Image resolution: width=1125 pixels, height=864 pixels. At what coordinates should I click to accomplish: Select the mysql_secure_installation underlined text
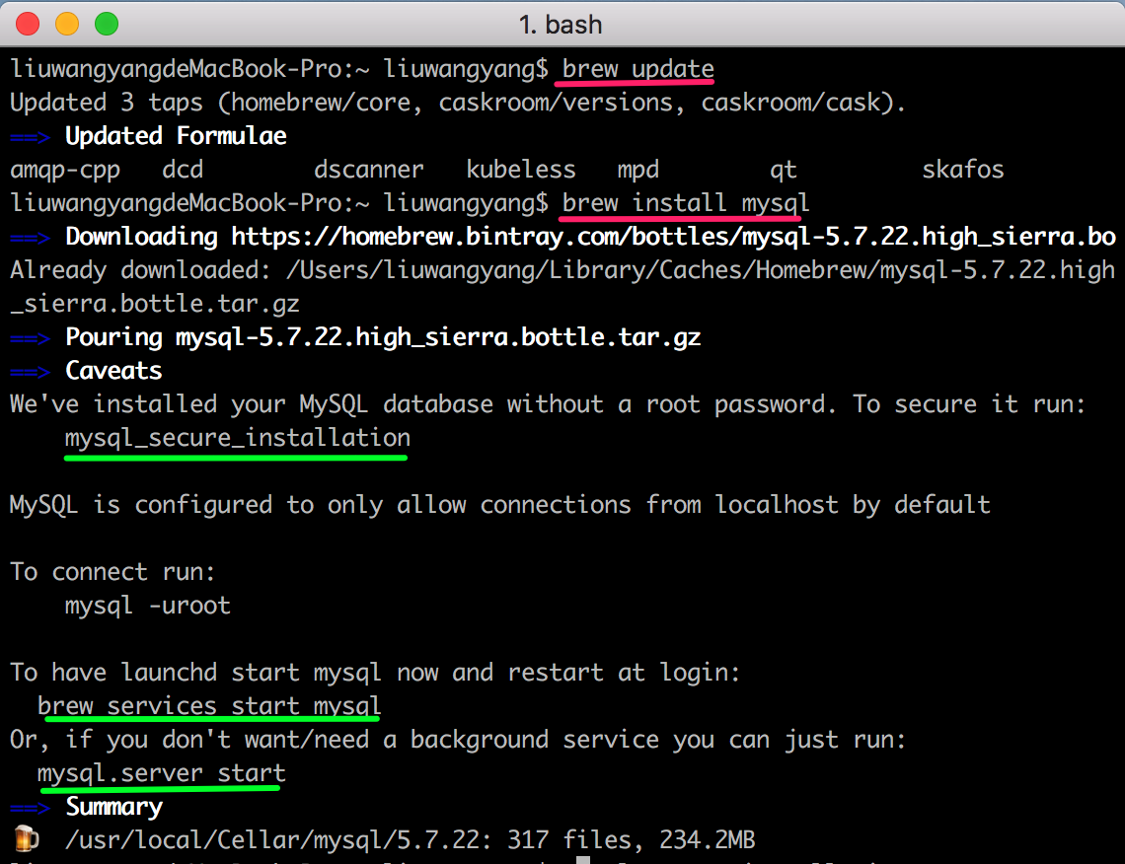tap(236, 437)
